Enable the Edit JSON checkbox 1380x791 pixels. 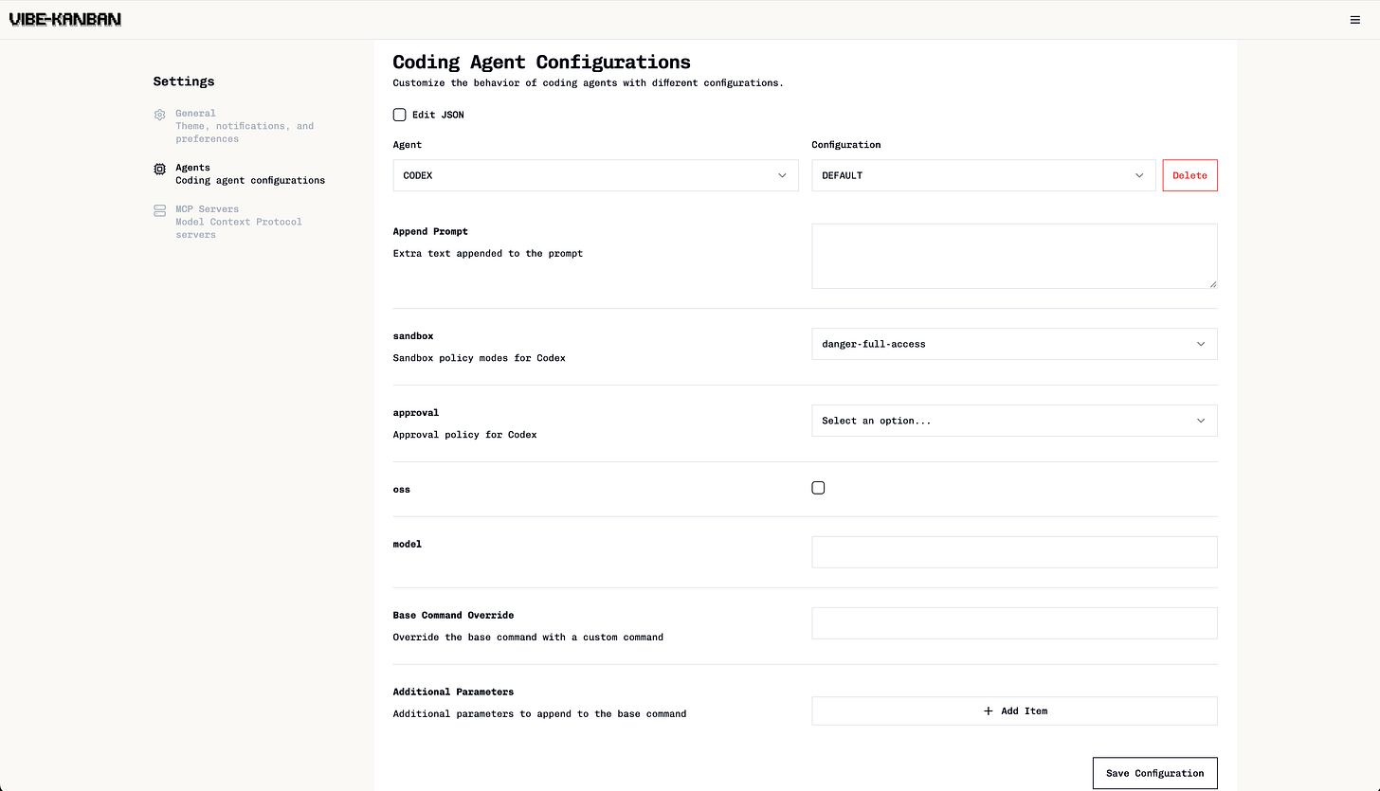pyautogui.click(x=399, y=114)
